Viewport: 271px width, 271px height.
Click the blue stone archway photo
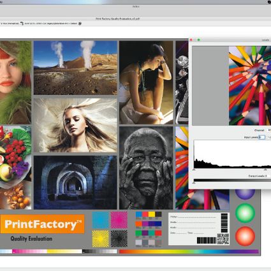point(75,182)
